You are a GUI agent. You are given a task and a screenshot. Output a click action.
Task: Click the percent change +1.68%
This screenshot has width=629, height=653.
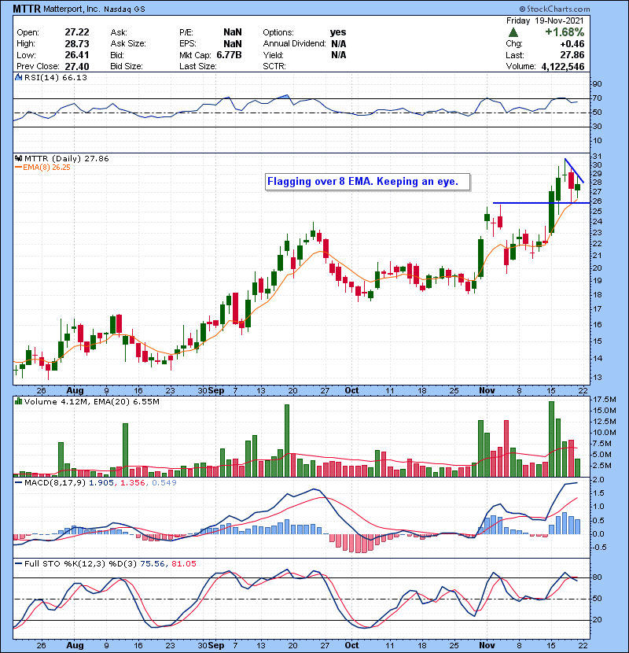(x=565, y=32)
